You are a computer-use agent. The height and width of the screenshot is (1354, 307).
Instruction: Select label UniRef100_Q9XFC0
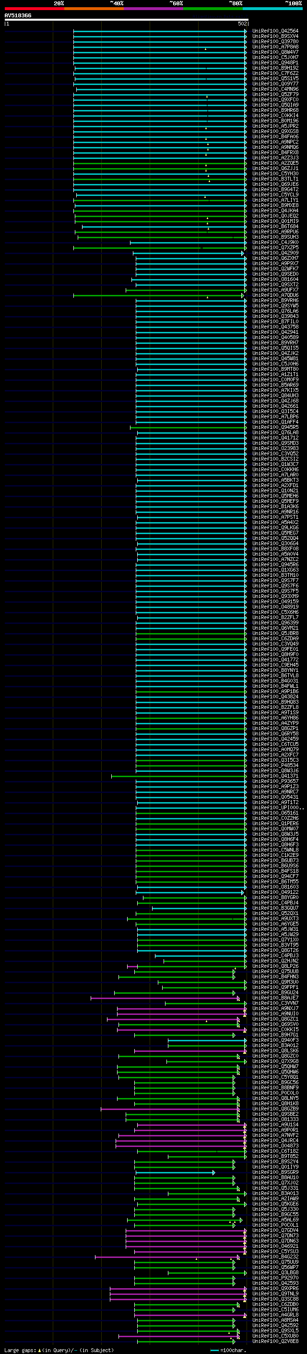click(275, 100)
